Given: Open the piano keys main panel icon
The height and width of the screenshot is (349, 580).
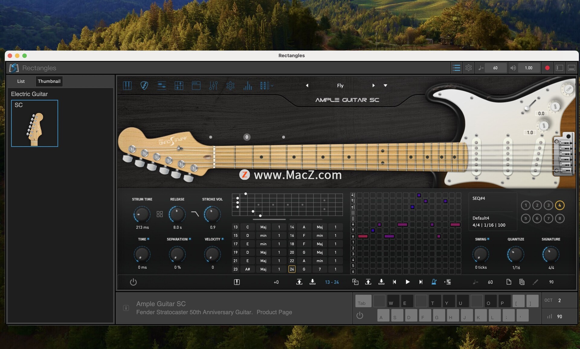Looking at the screenshot, I should pyautogui.click(x=127, y=86).
